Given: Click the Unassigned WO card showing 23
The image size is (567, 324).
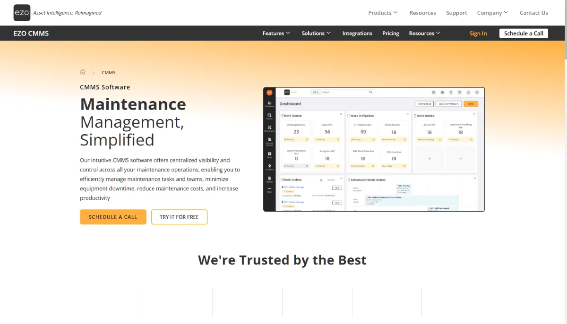Looking at the screenshot, I should click(x=296, y=132).
